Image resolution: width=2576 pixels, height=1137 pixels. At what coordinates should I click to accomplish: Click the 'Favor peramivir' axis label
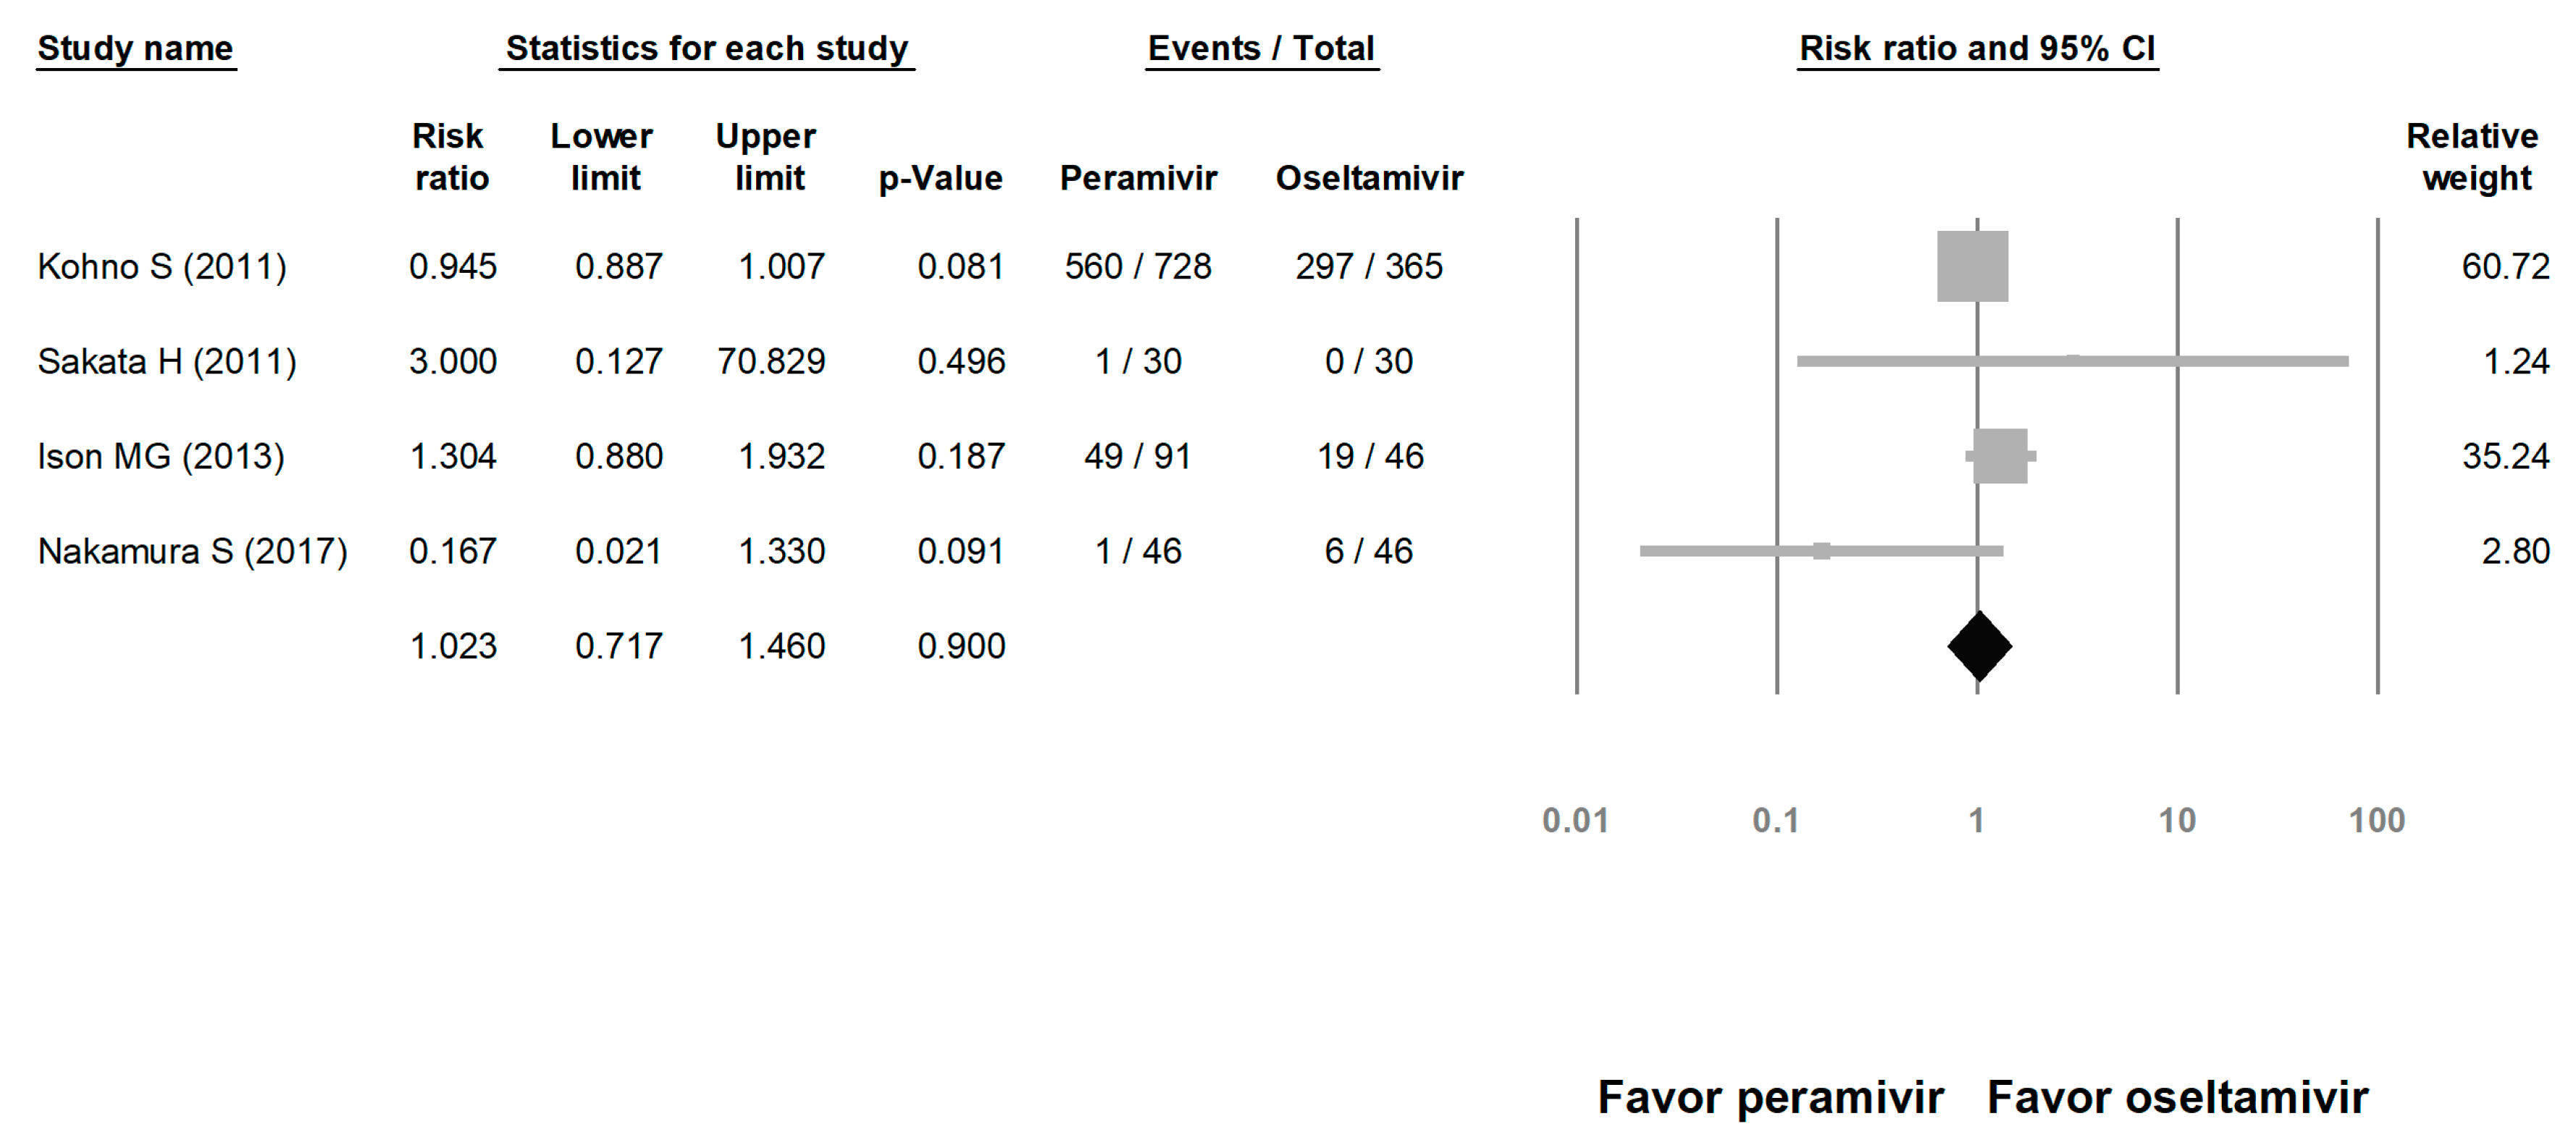tap(1770, 1097)
